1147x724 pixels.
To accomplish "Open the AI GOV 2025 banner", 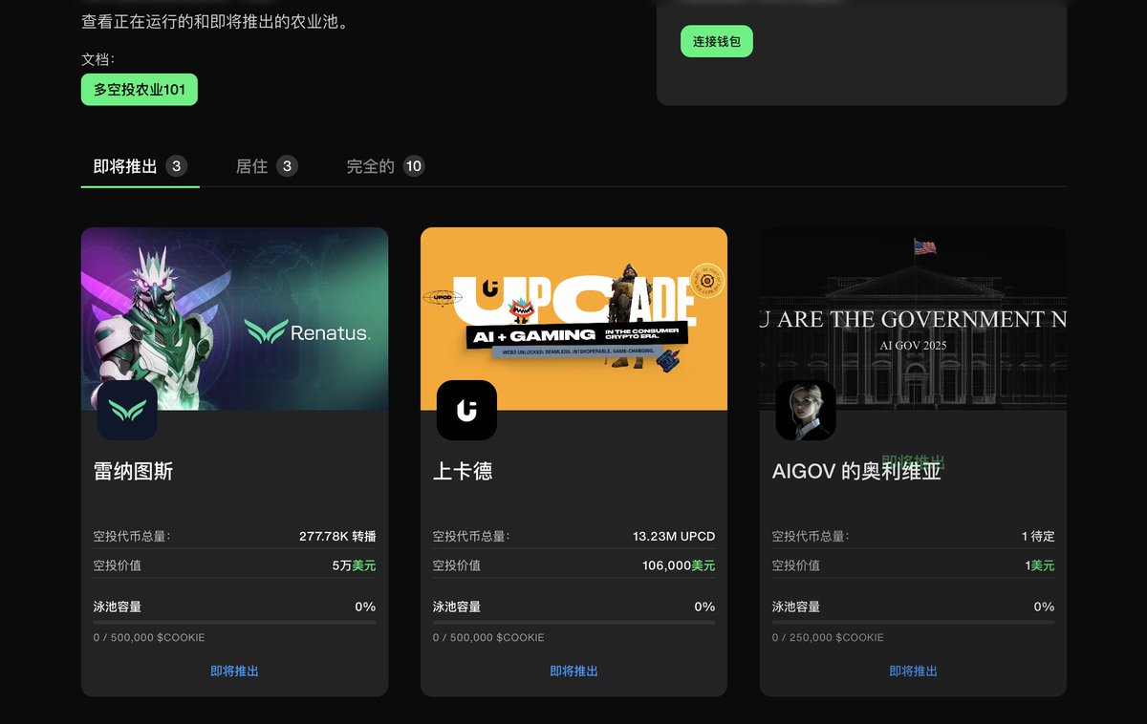I will (913, 319).
